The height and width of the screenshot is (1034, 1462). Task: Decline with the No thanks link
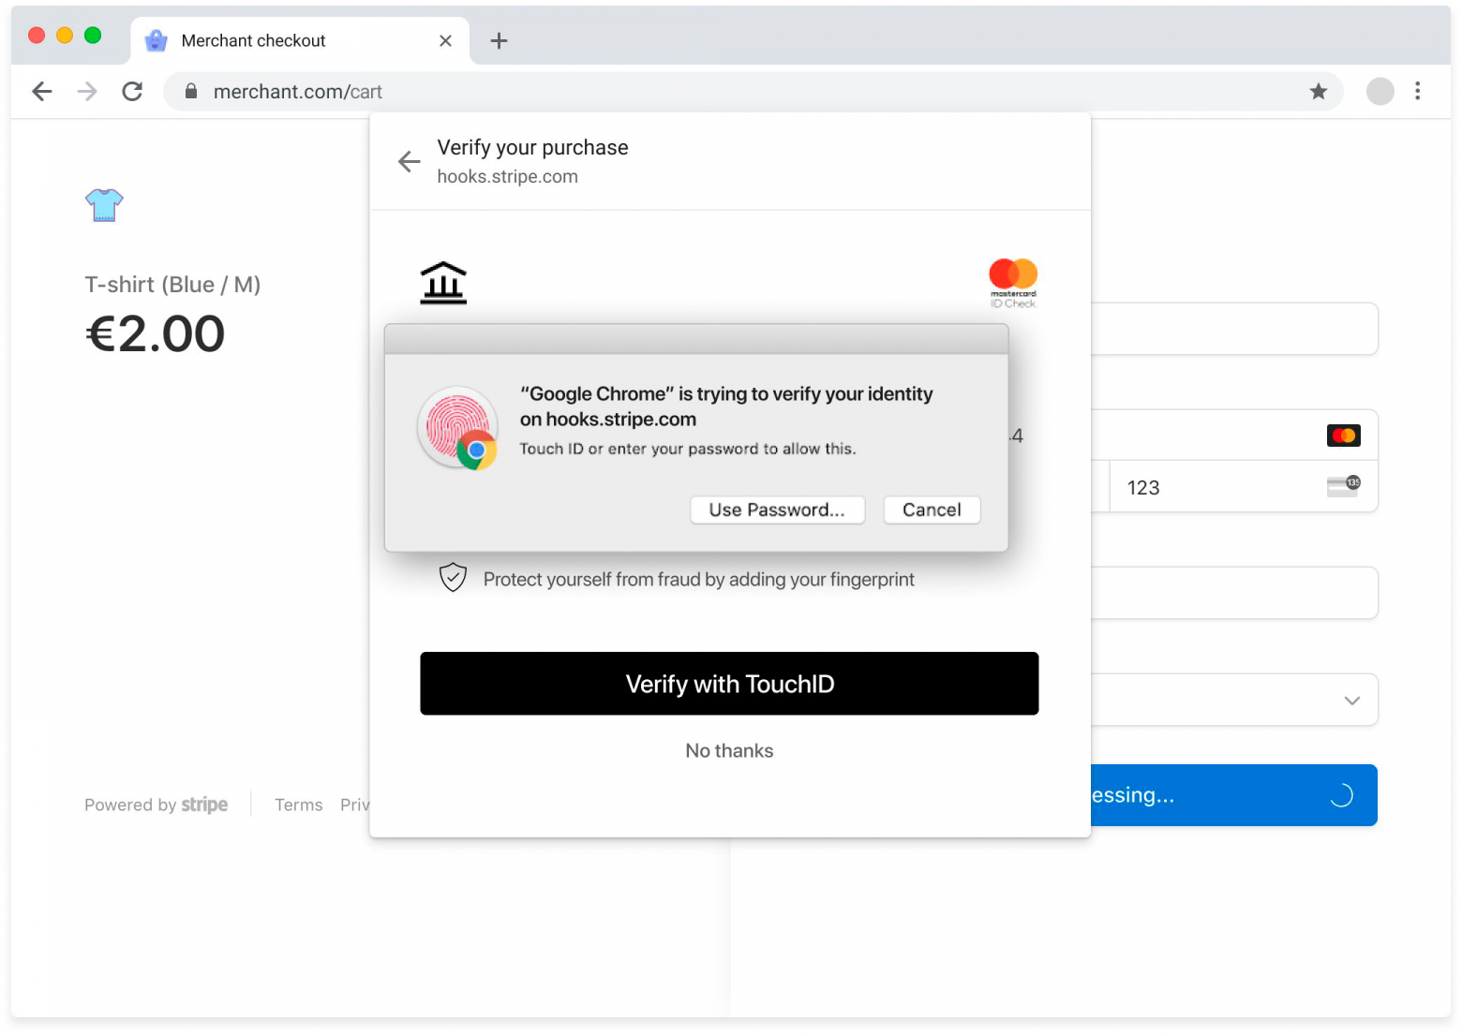729,750
